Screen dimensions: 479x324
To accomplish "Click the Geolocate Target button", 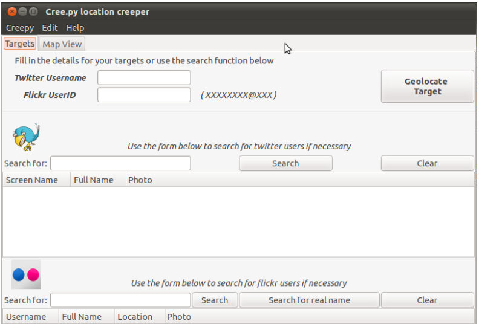I will pos(427,86).
